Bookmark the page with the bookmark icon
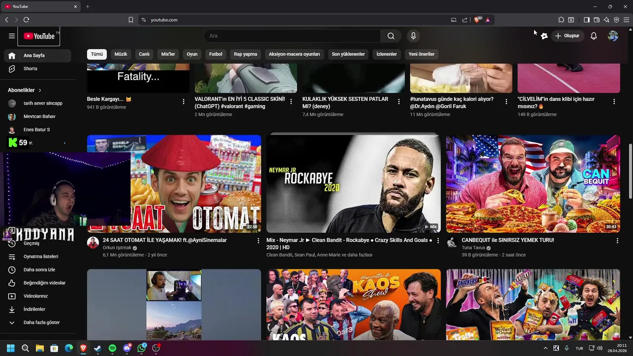Image resolution: width=633 pixels, height=356 pixels. (x=131, y=20)
